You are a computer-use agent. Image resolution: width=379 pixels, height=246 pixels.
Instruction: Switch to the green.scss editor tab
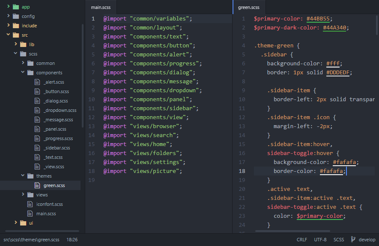(x=249, y=7)
